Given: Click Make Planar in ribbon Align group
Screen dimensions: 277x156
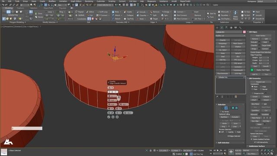Looking at the screenshot, I should pos(235,15).
